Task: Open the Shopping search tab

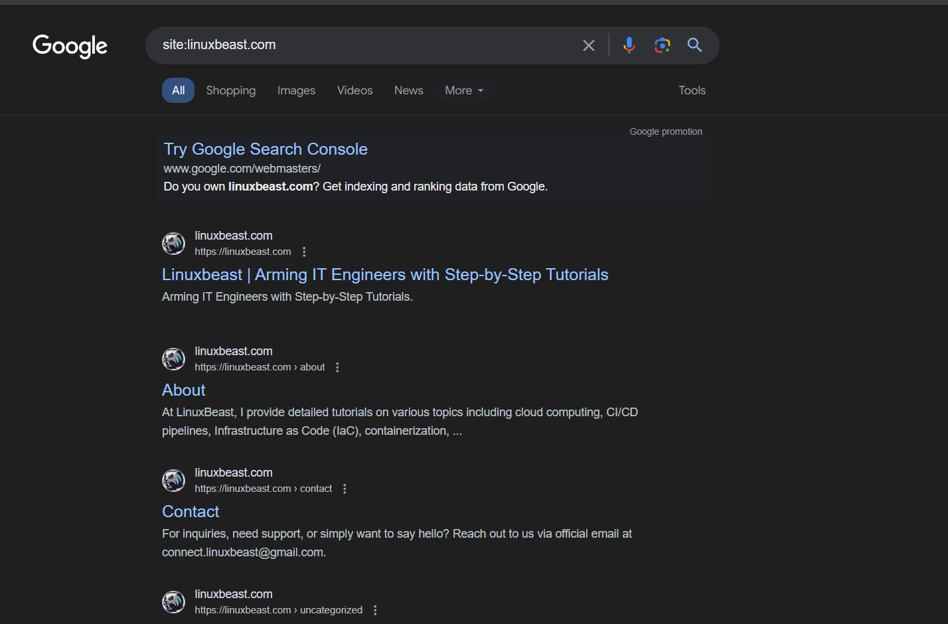Action: pyautogui.click(x=231, y=90)
